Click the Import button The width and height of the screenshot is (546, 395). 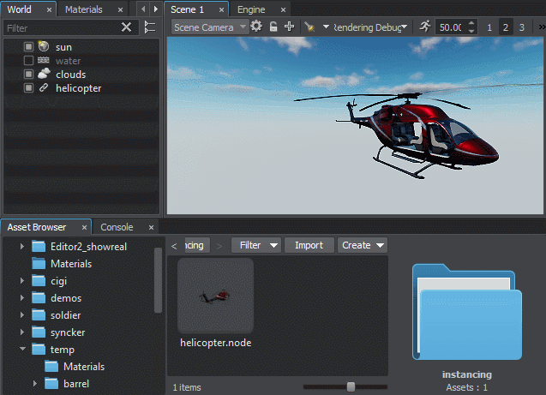click(309, 245)
